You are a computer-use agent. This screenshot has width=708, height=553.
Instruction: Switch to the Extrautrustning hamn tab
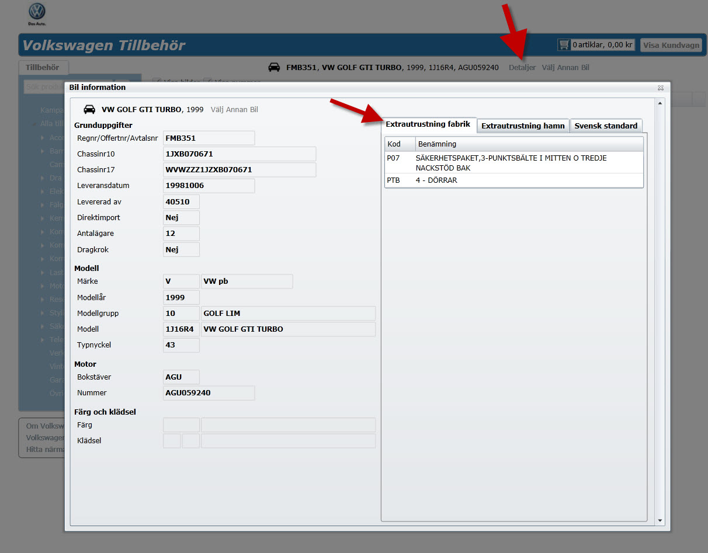pyautogui.click(x=523, y=126)
